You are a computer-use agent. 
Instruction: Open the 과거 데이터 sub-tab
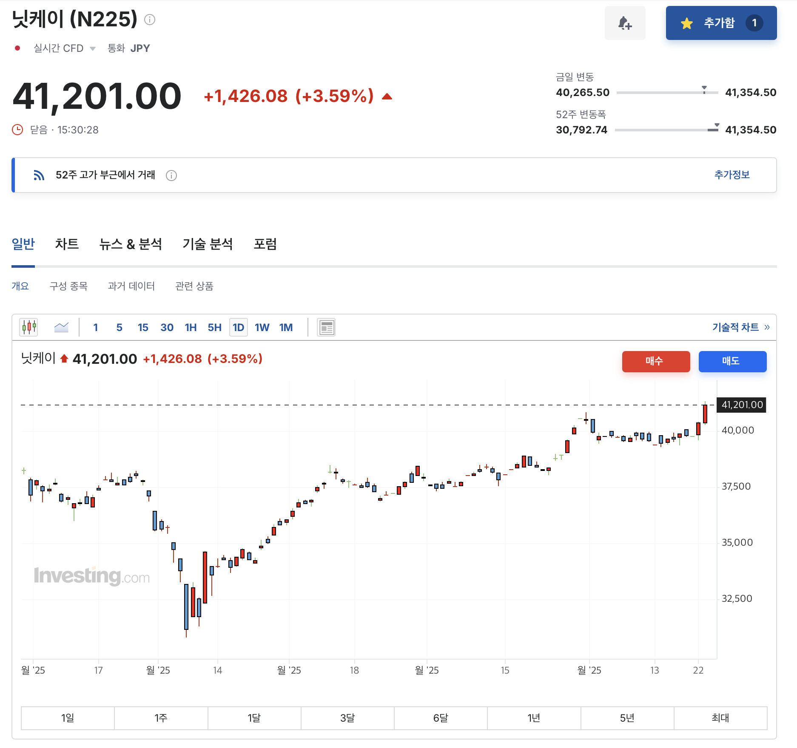point(131,286)
